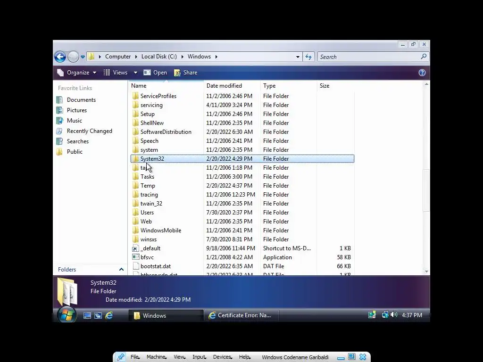Go back using the Back arrow button
The image size is (483, 362).
click(60, 57)
